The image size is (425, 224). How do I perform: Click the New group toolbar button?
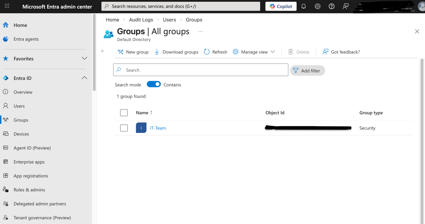coord(133,52)
